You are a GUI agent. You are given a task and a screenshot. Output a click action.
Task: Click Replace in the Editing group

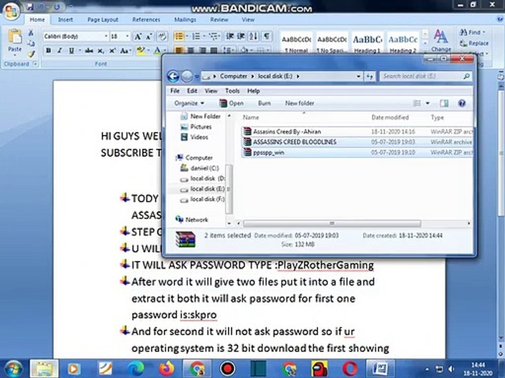point(474,43)
